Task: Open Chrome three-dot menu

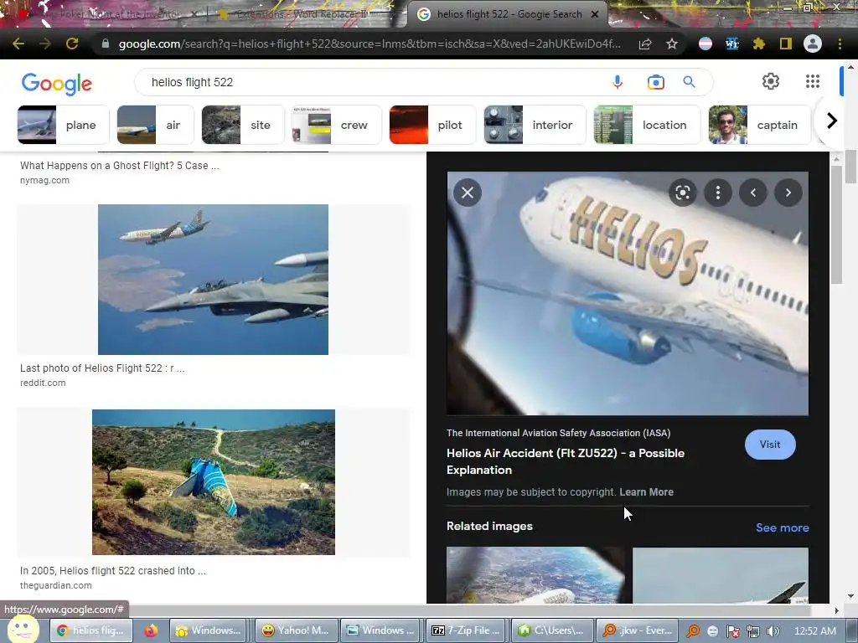Action: click(x=840, y=44)
